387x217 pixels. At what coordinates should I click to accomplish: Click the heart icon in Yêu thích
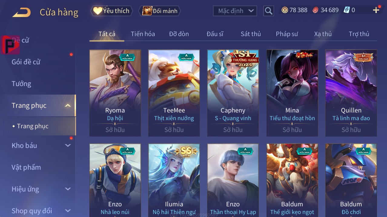tap(98, 11)
